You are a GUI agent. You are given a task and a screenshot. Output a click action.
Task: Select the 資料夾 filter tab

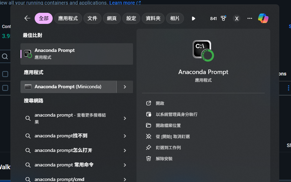tap(153, 18)
